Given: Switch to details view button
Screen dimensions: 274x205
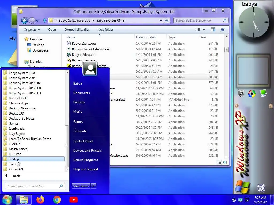Looking at the screenshot, I should 219,163.
